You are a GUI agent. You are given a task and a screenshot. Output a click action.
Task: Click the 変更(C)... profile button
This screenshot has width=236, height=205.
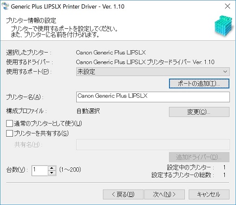click(x=199, y=112)
